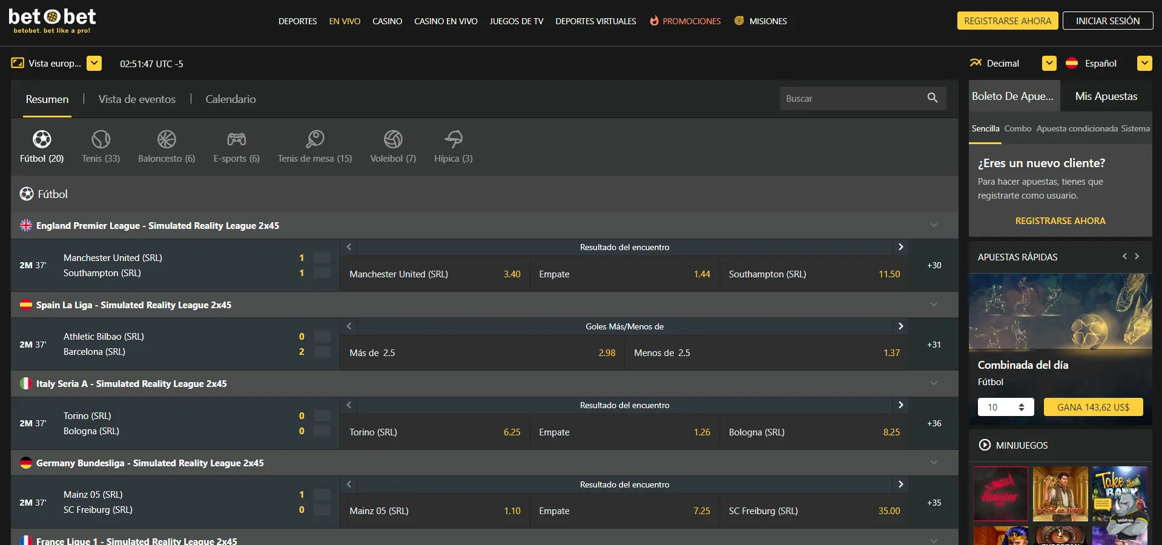
Task: Click the Promociones flame icon
Action: (654, 21)
